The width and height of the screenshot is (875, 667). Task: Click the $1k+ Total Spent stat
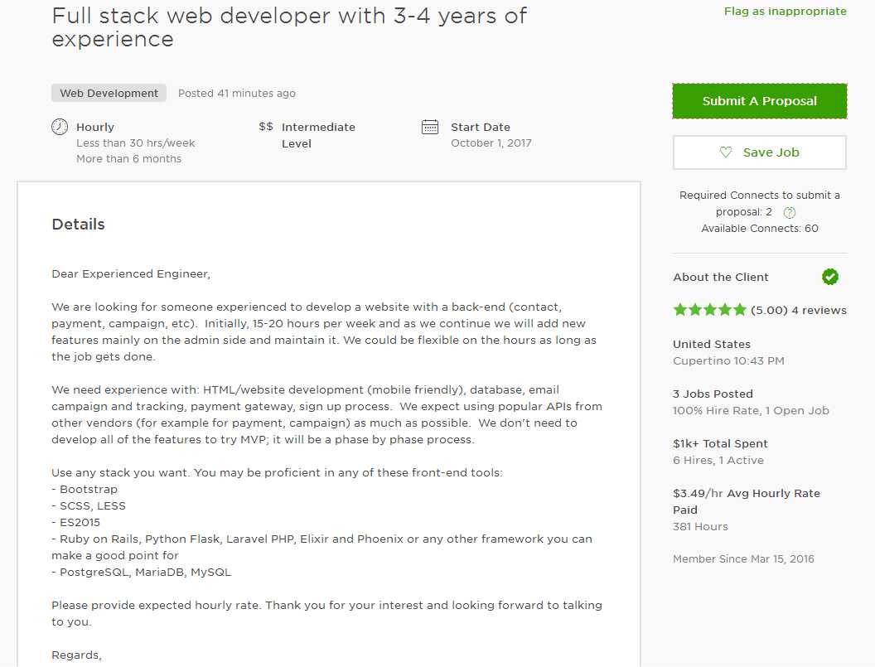tap(720, 443)
